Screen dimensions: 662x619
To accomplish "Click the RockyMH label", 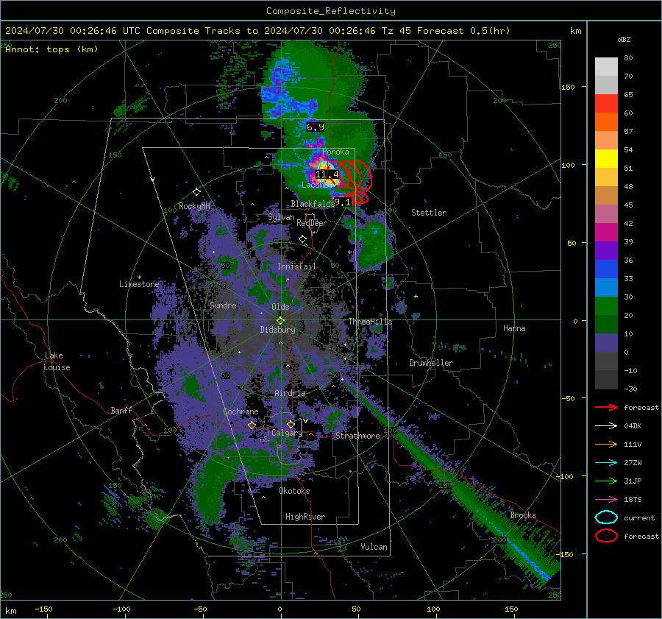I will (x=195, y=206).
